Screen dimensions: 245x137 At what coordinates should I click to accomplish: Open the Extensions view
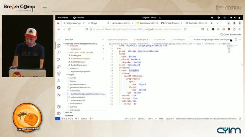[59, 73]
